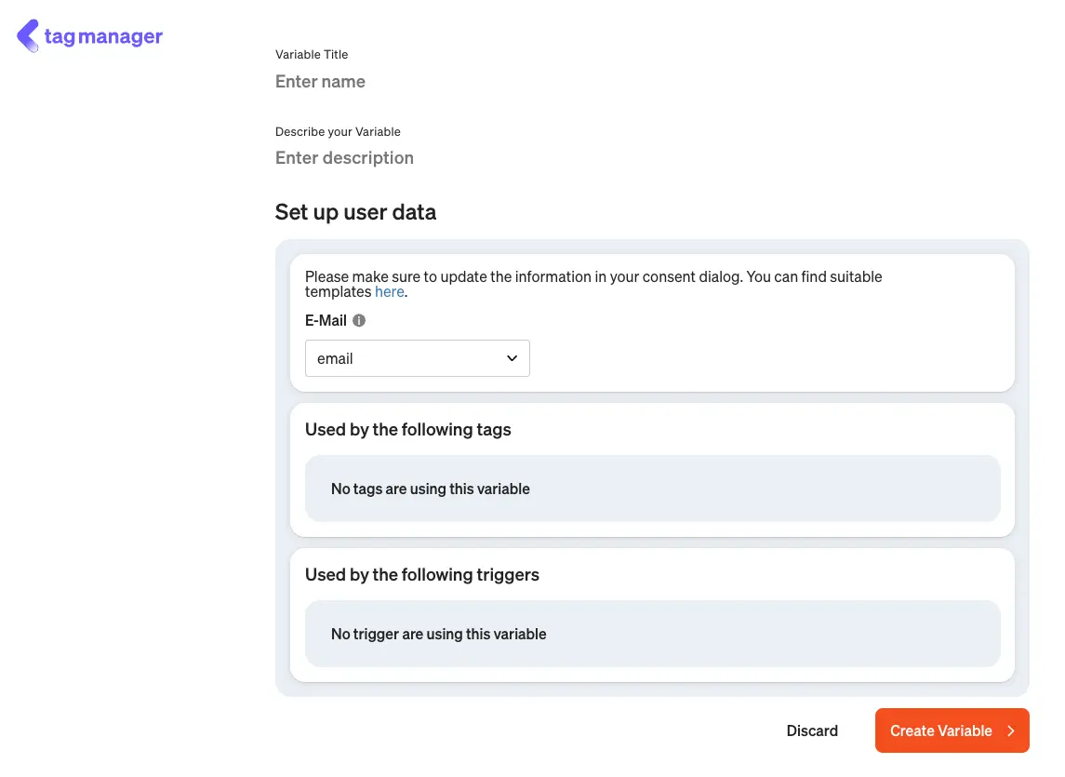Focus the Enter description field

pos(465,158)
